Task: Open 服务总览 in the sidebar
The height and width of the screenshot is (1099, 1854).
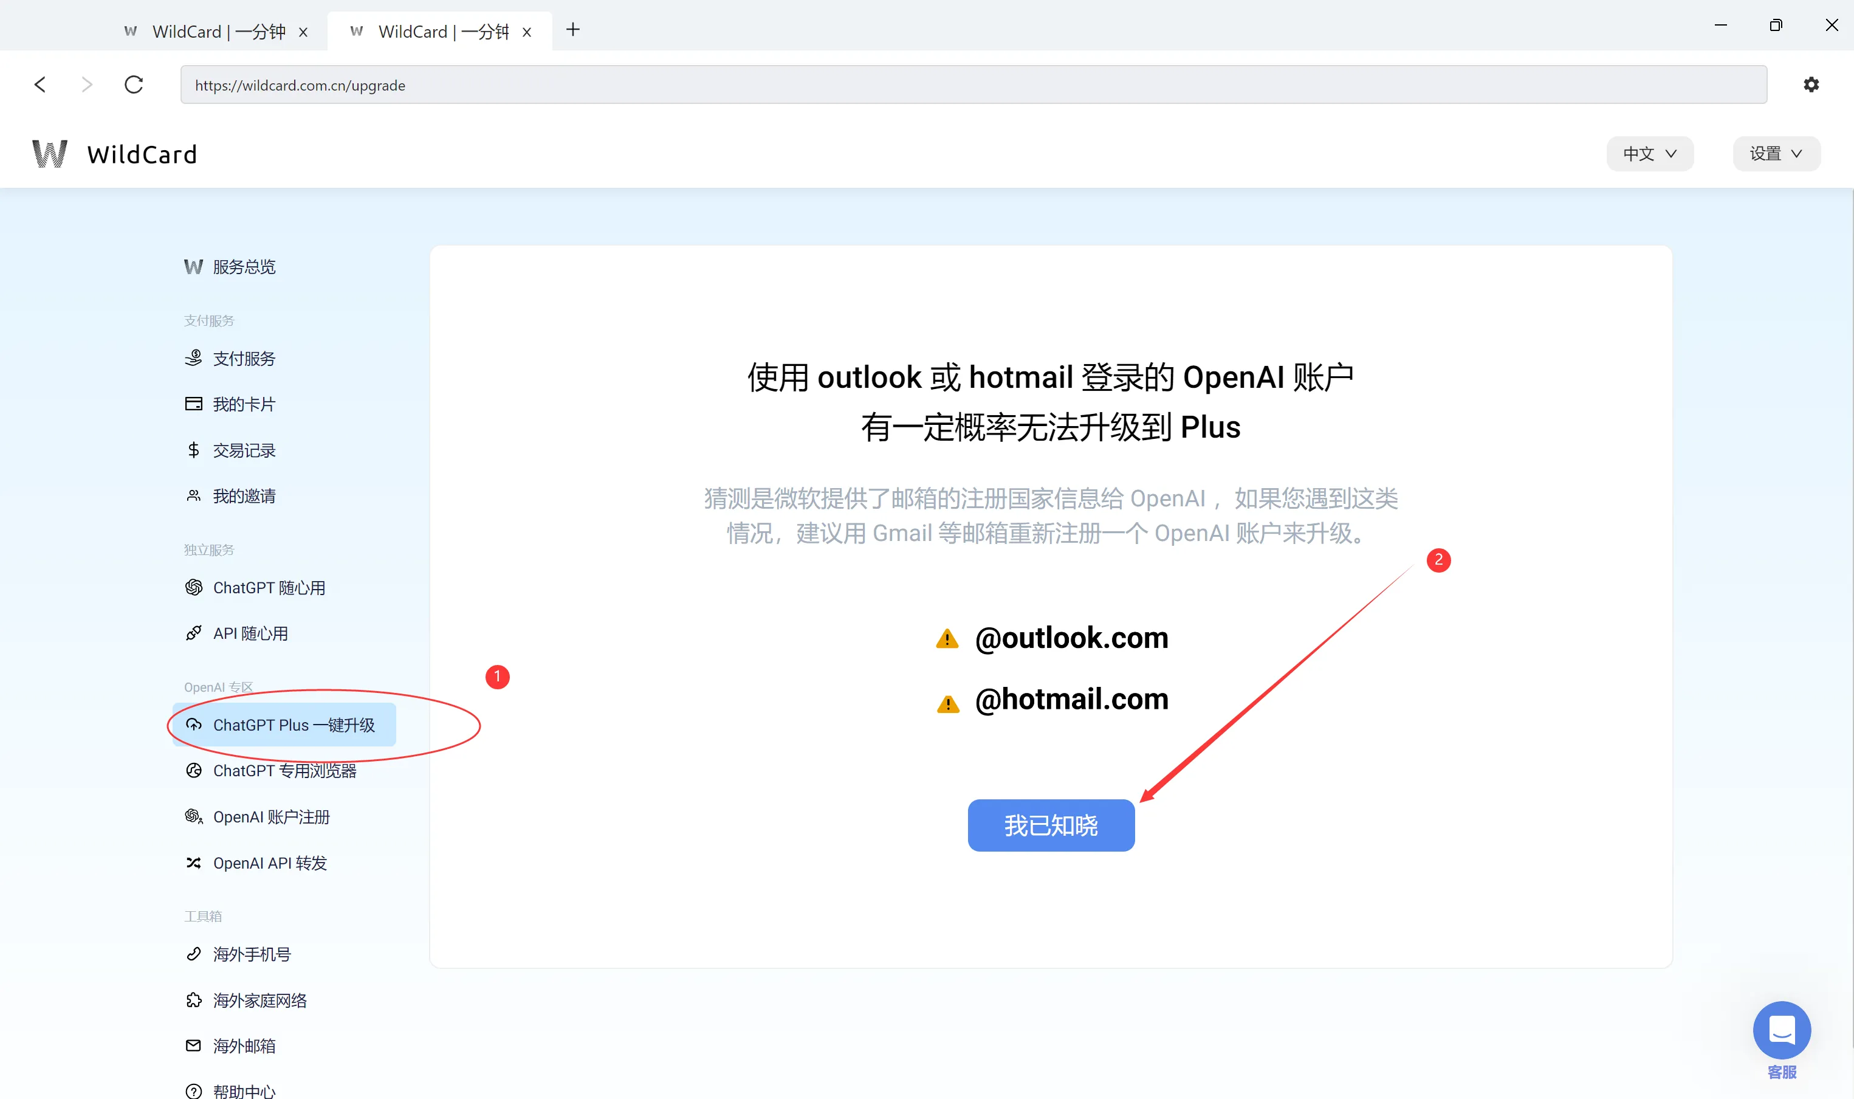Action: coord(244,267)
